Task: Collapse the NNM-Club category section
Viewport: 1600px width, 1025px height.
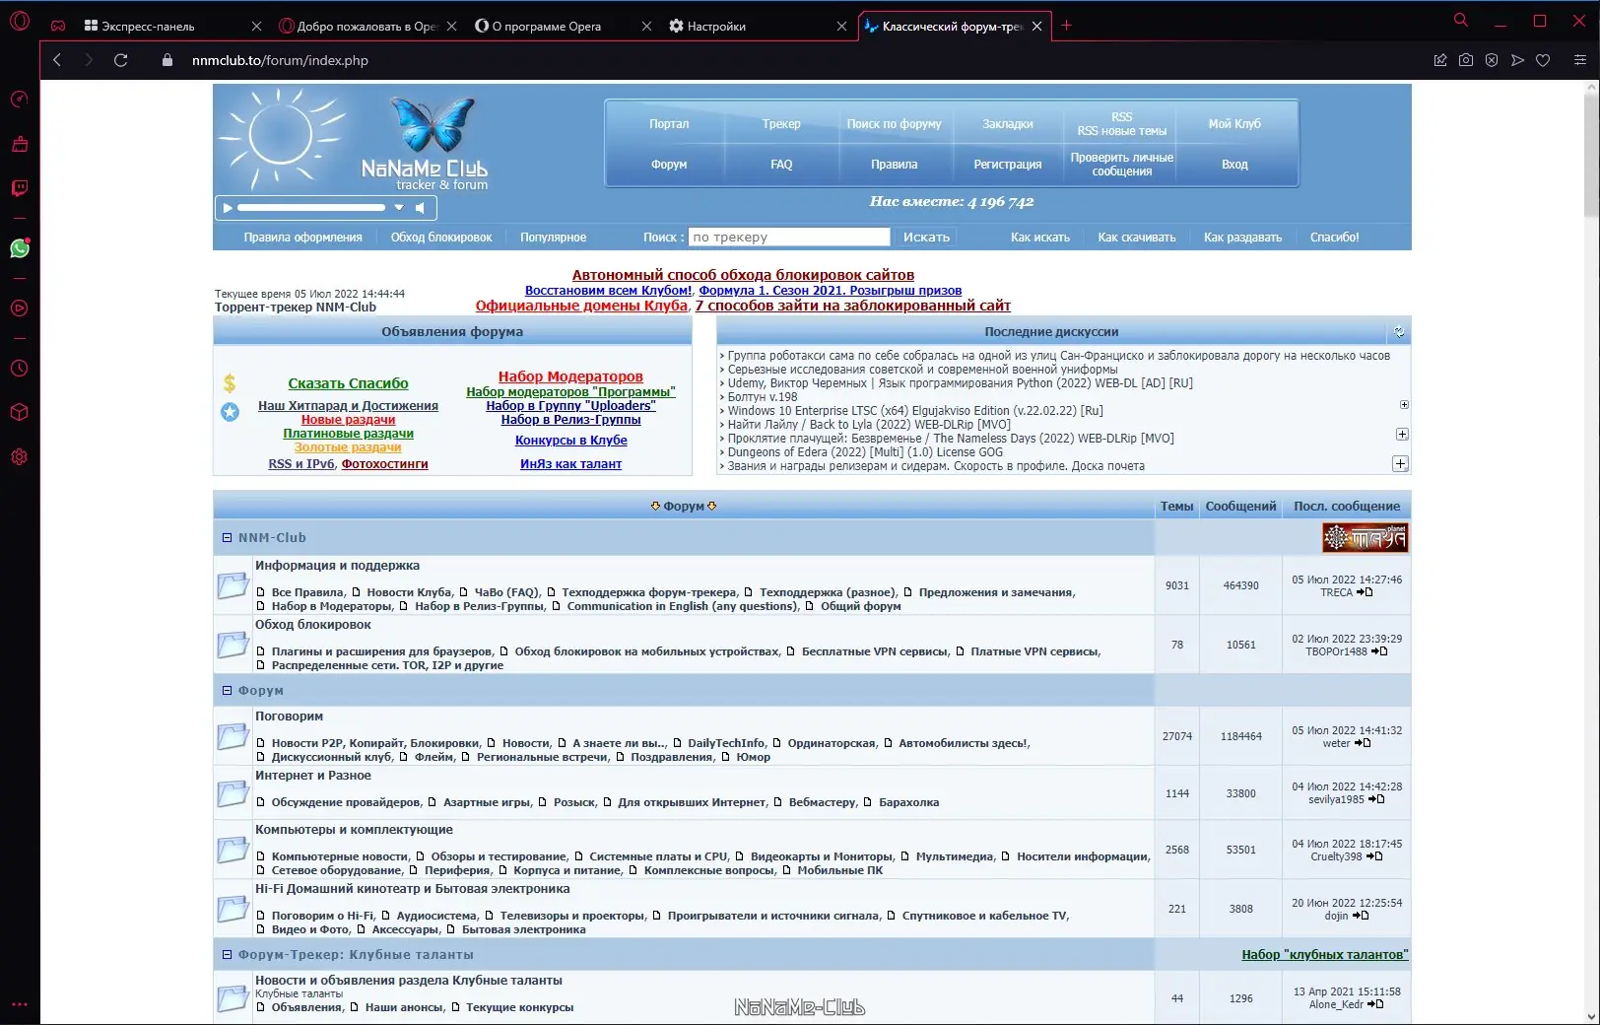Action: click(x=227, y=538)
